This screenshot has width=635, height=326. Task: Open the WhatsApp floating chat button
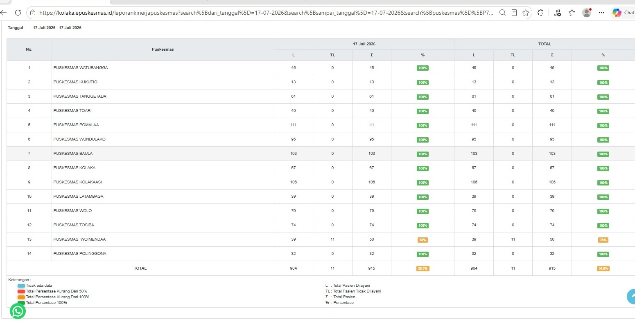click(x=18, y=311)
